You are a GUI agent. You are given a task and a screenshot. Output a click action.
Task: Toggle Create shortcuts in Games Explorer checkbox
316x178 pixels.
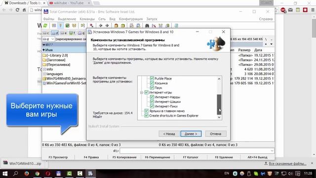(x=147, y=115)
